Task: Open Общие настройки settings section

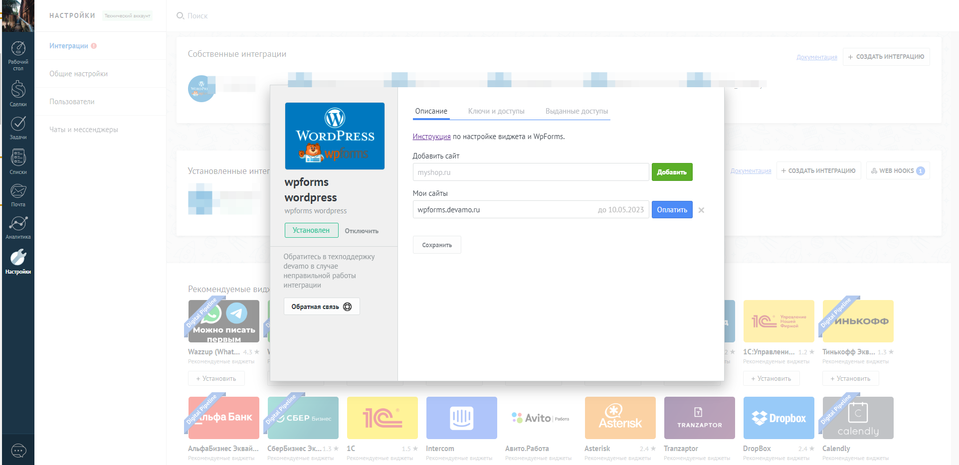Action: 78,73
